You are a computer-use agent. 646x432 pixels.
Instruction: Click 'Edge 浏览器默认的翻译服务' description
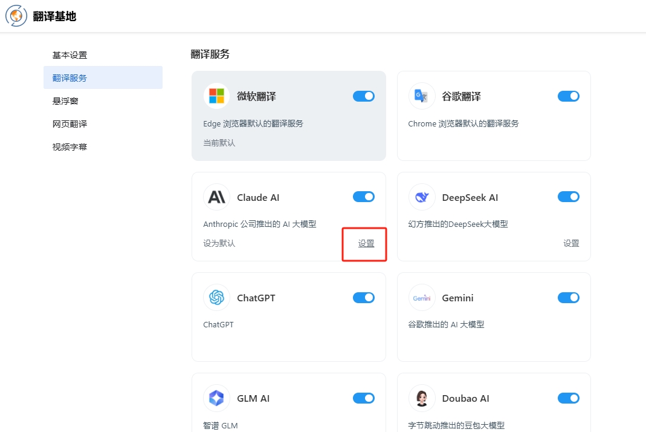point(253,124)
